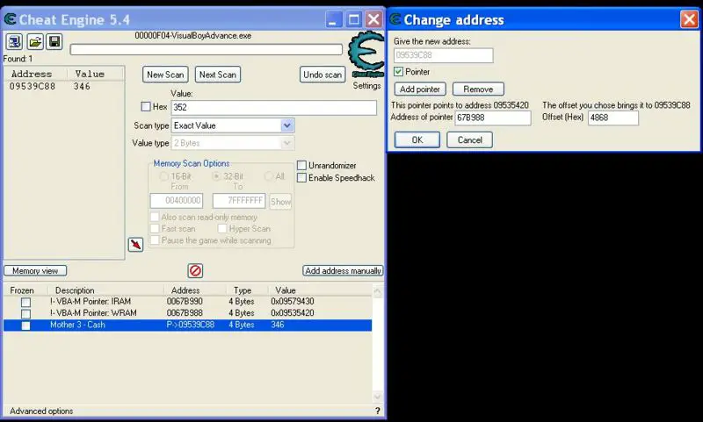This screenshot has width=703, height=422.
Task: Toggle the Hyper Scan checkbox
Action: click(222, 229)
